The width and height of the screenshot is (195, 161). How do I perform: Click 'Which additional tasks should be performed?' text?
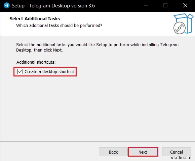tap(59, 26)
